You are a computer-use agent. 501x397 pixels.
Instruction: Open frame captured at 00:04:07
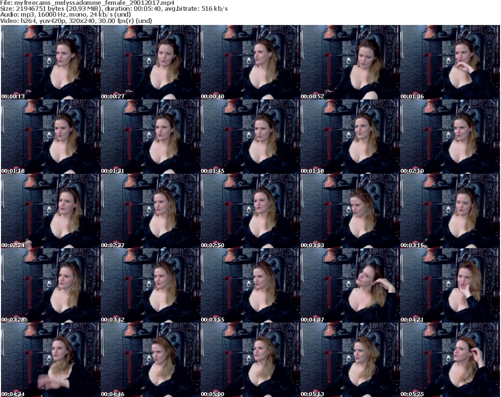tap(350, 286)
